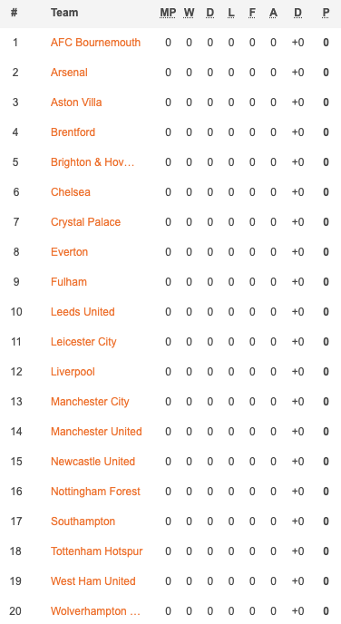Click the Aston Villa link

click(x=76, y=102)
